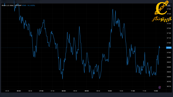173x97 pixels.
Task: Click the 05:30 time axis label
Action: coord(7,91)
